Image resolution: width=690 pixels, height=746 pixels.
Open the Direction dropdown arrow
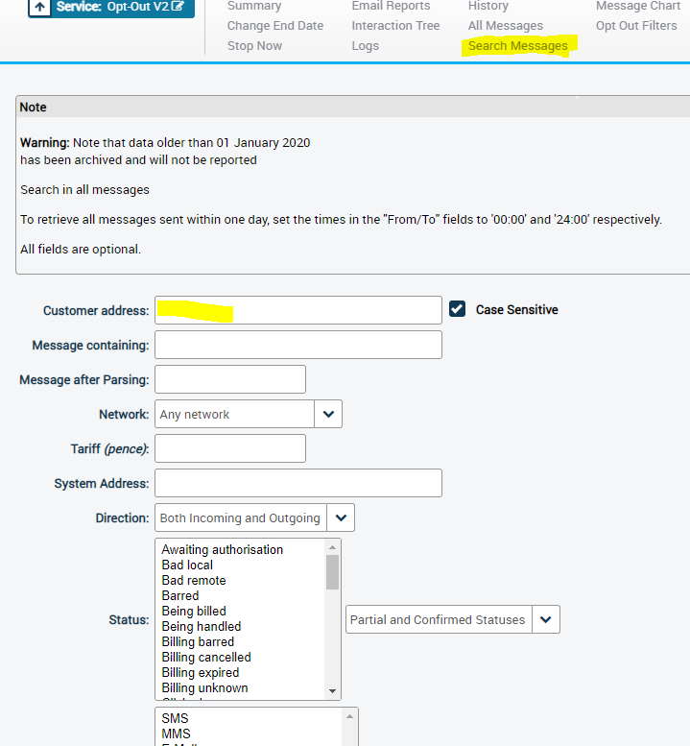341,517
